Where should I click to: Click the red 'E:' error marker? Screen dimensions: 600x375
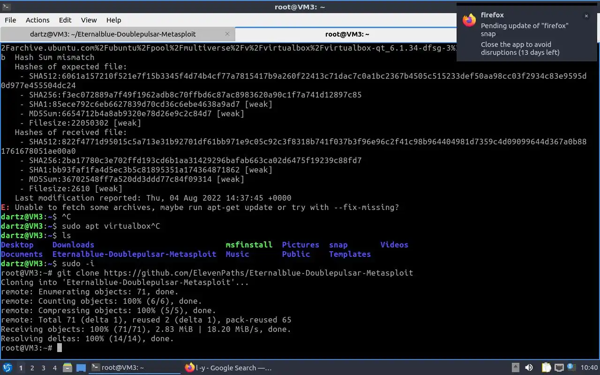[5, 207]
